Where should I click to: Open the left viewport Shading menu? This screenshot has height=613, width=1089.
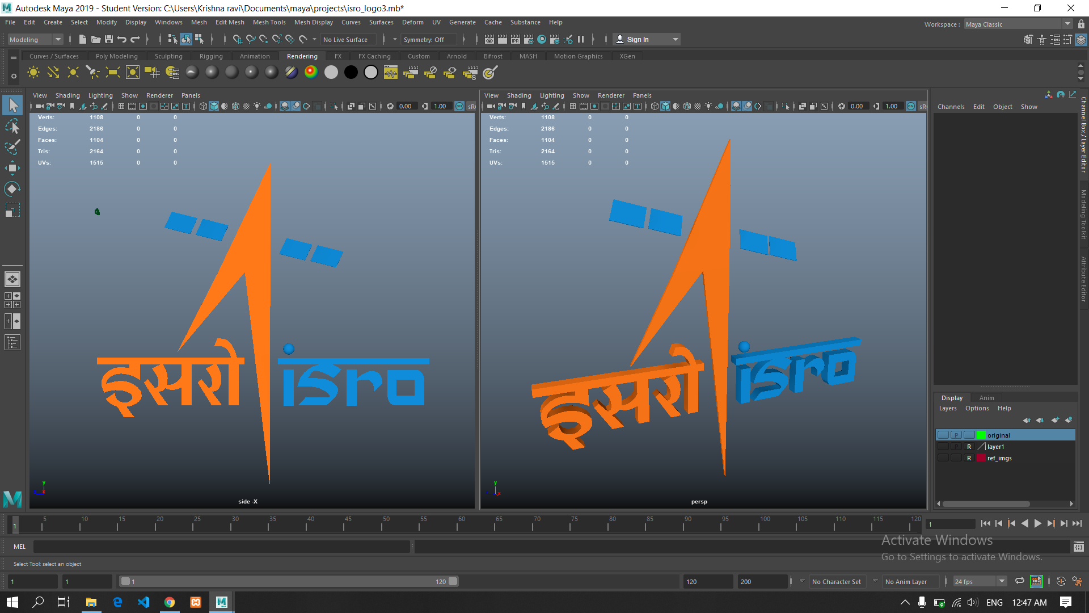(x=67, y=95)
